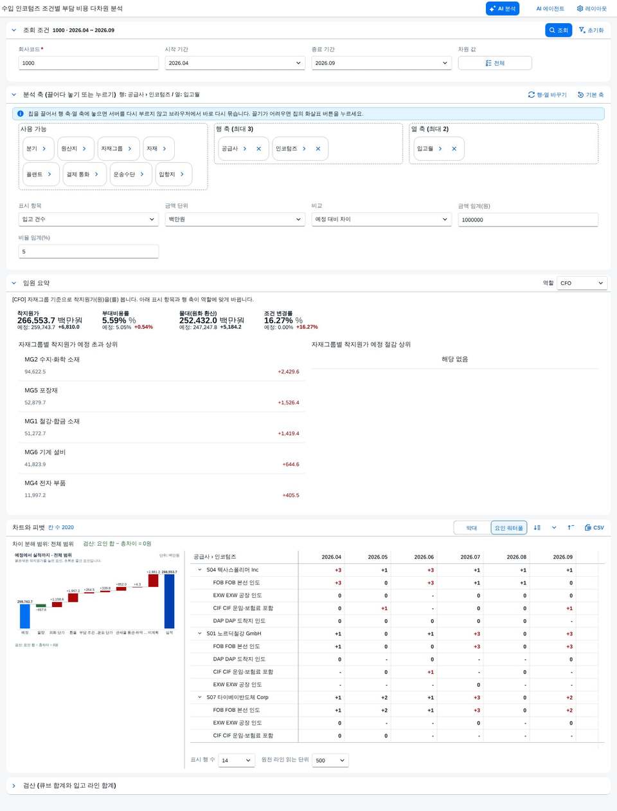This screenshot has width=617, height=811.
Task: Click the arrow on the 자재그룹 chip
Action: pyautogui.click(x=130, y=149)
